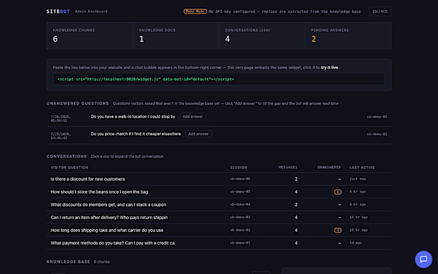
Task: Click session id sb-demo-06 in conversations
Action: point(240,179)
